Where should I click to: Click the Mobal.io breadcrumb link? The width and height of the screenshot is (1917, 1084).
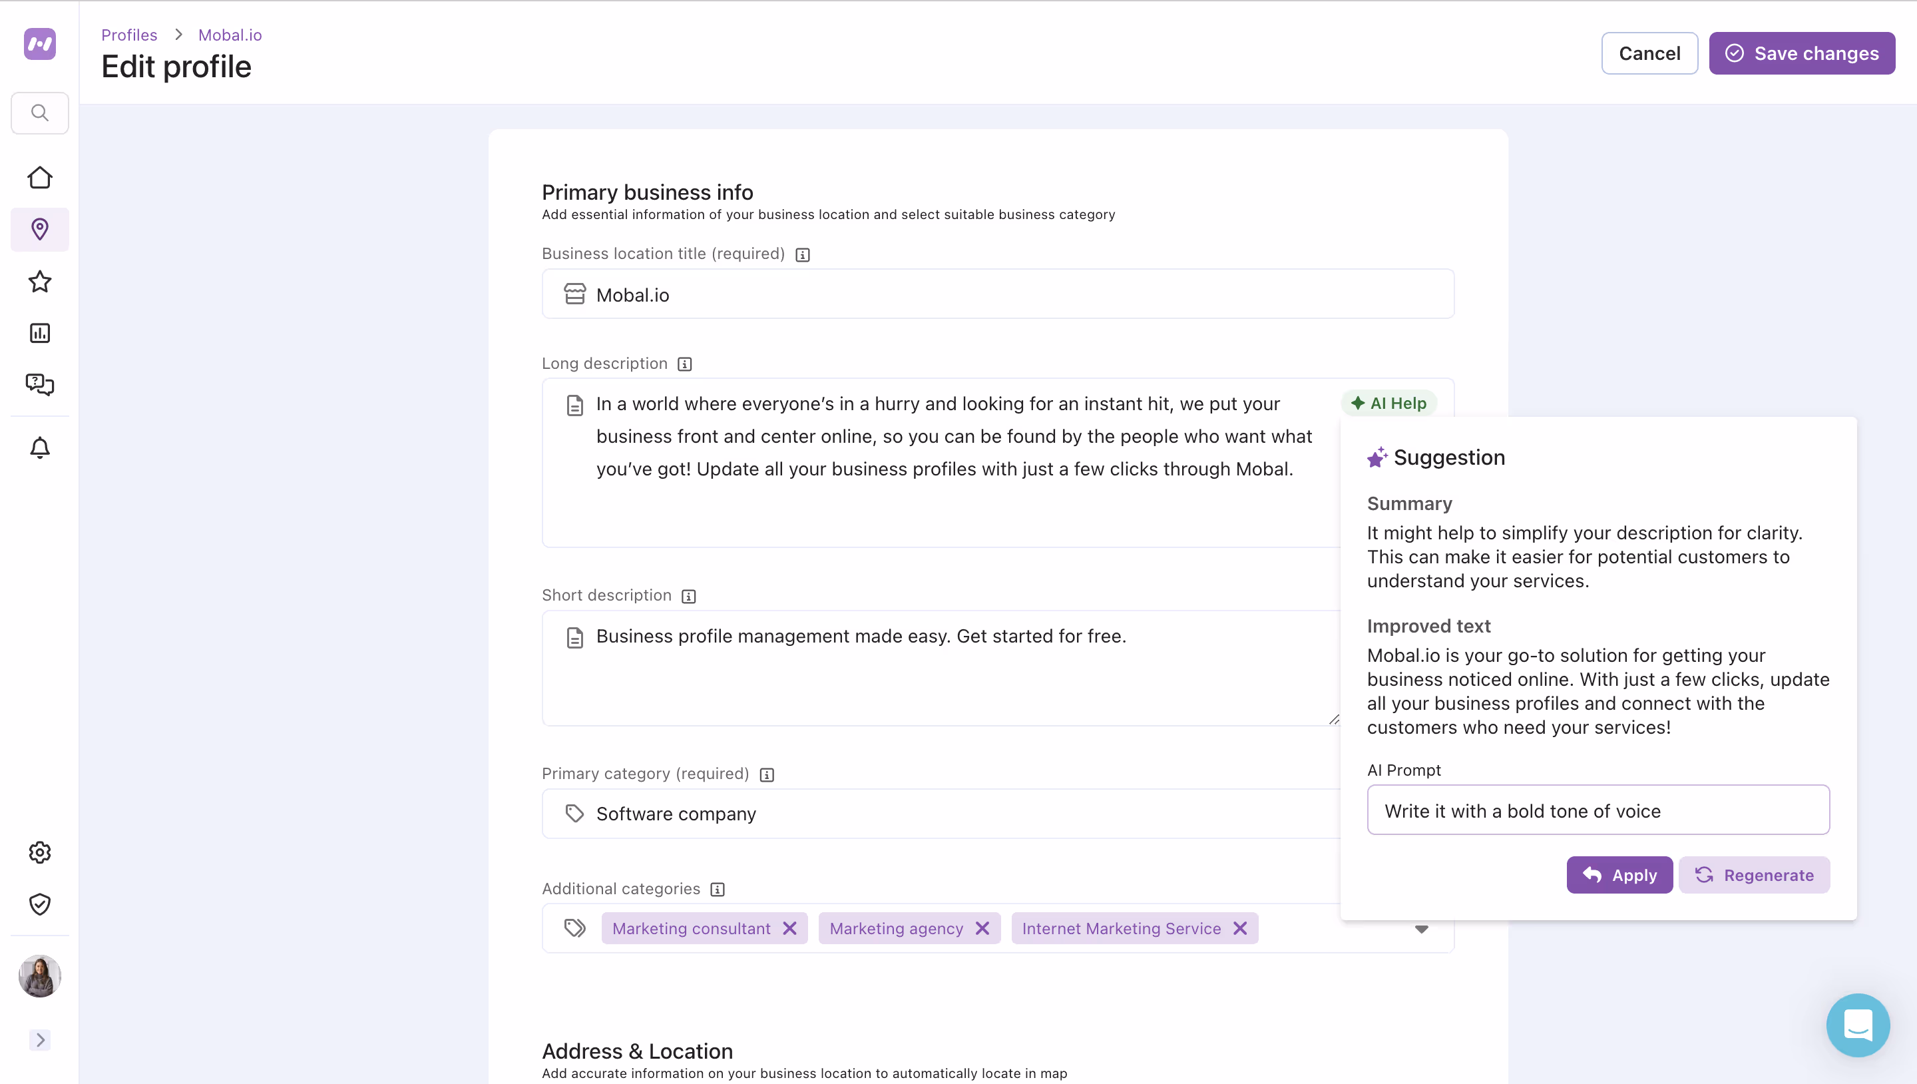click(230, 35)
